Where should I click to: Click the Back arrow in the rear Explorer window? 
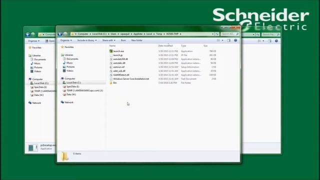coord(27,34)
